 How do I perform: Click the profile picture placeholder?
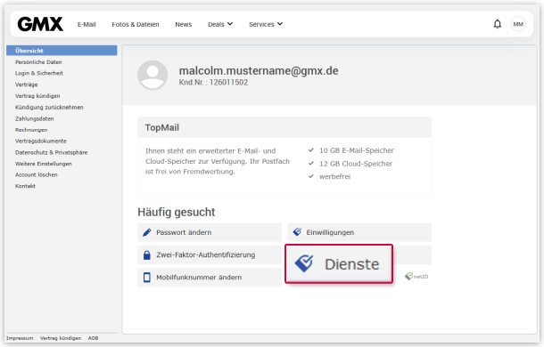tap(152, 75)
